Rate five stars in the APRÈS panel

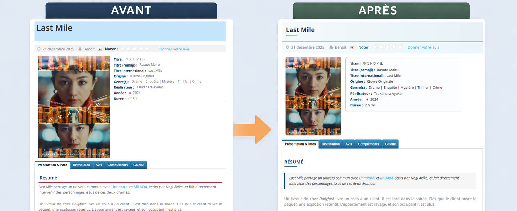pos(400,47)
